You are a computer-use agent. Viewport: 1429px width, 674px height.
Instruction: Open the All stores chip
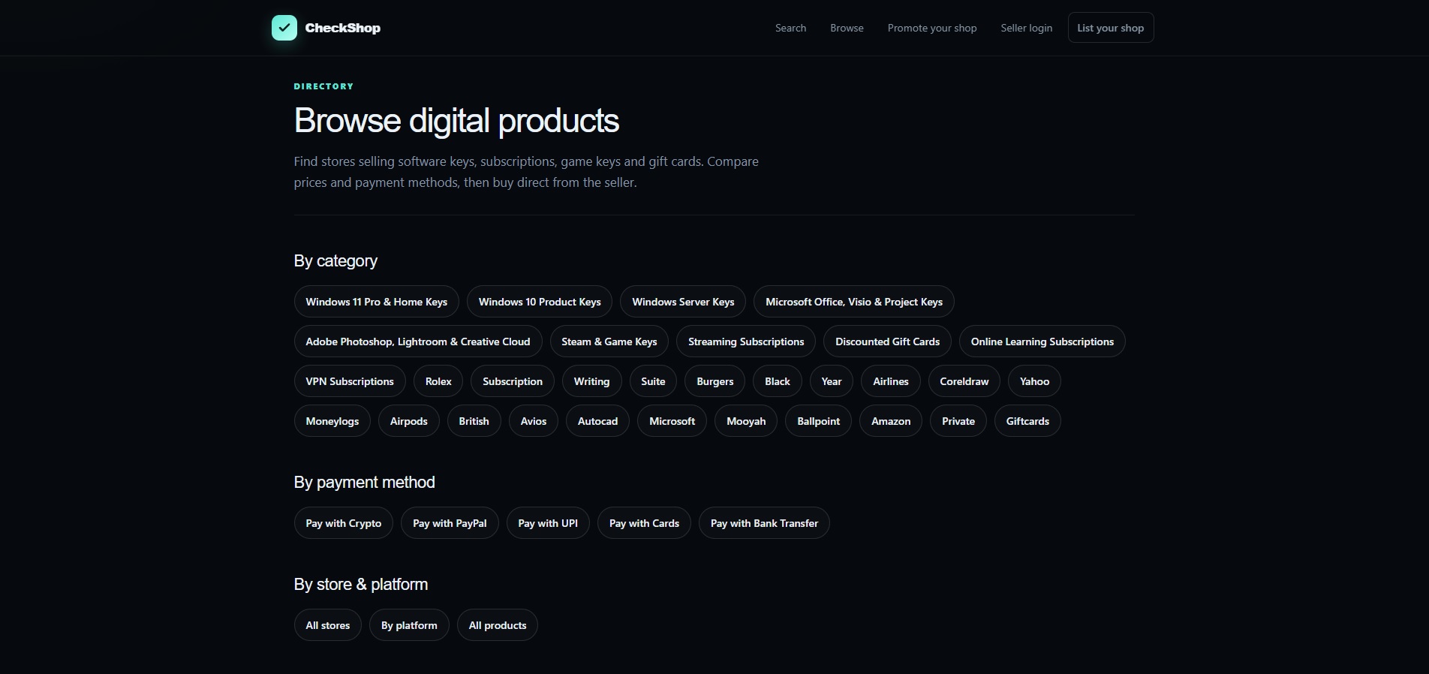coord(328,625)
